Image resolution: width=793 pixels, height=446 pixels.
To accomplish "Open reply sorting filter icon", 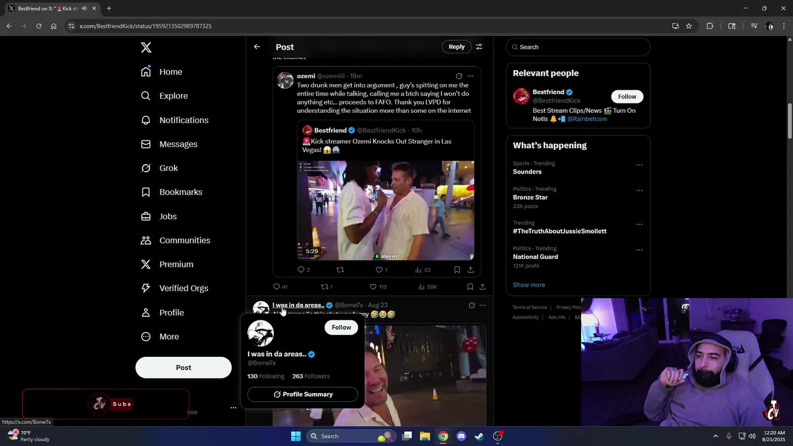I will point(479,47).
